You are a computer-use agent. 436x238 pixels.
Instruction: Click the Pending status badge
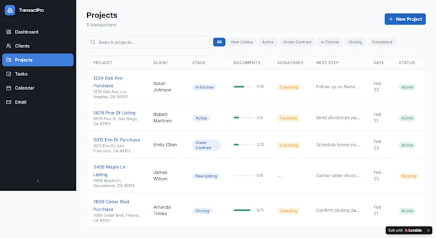click(x=409, y=176)
